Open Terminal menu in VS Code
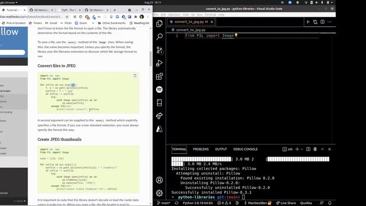The height and width of the screenshot is (206, 366). [210, 14]
